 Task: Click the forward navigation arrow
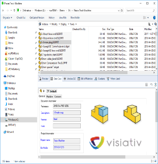7,10
